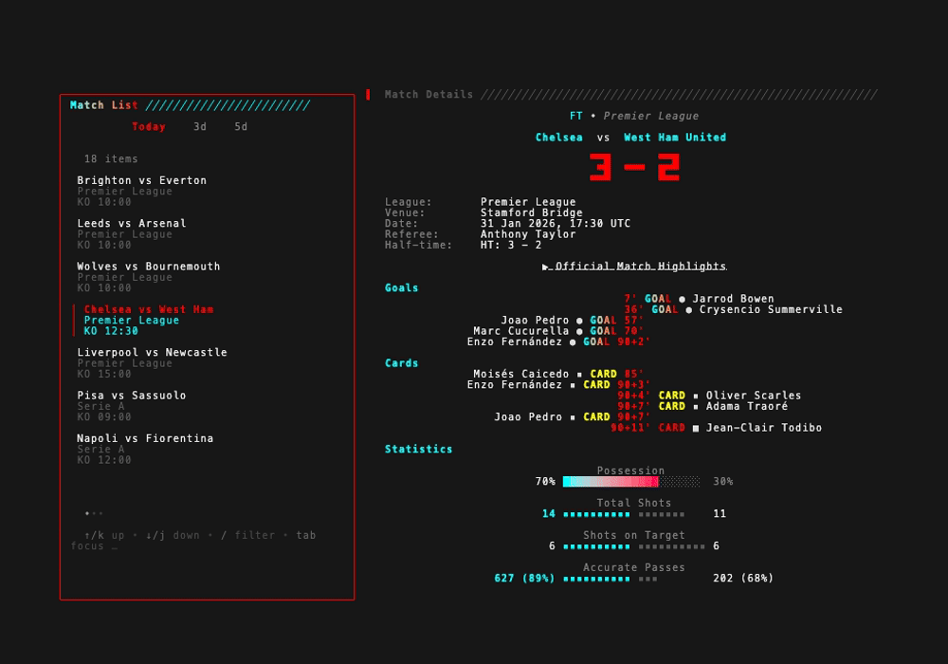The width and height of the screenshot is (948, 664).
Task: Click Jean-Clair Todibo red card entry
Action: (x=717, y=428)
